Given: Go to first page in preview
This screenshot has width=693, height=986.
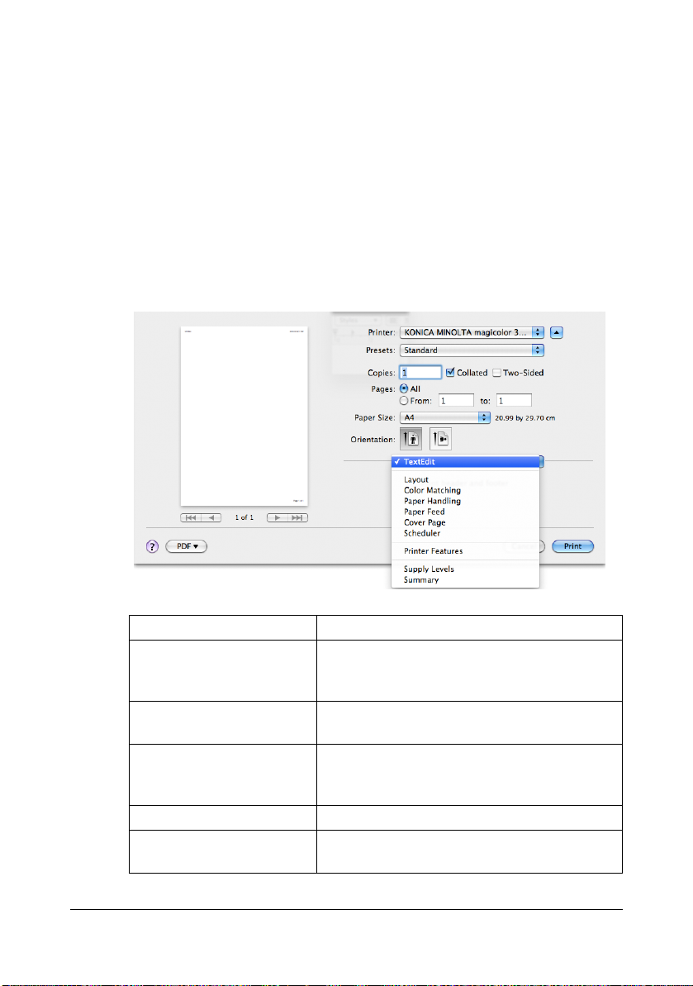Looking at the screenshot, I should (x=191, y=517).
